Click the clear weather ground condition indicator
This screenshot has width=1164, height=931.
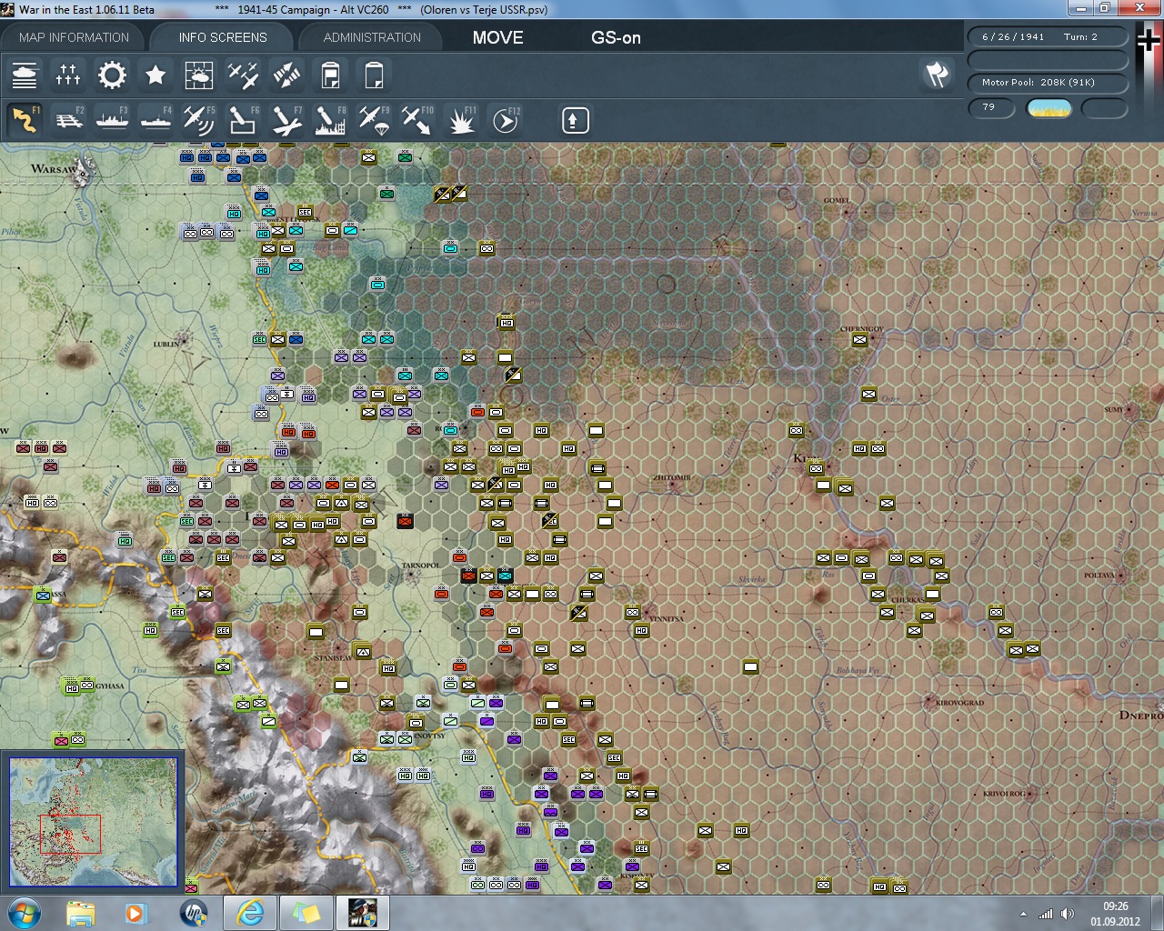pyautogui.click(x=1049, y=108)
